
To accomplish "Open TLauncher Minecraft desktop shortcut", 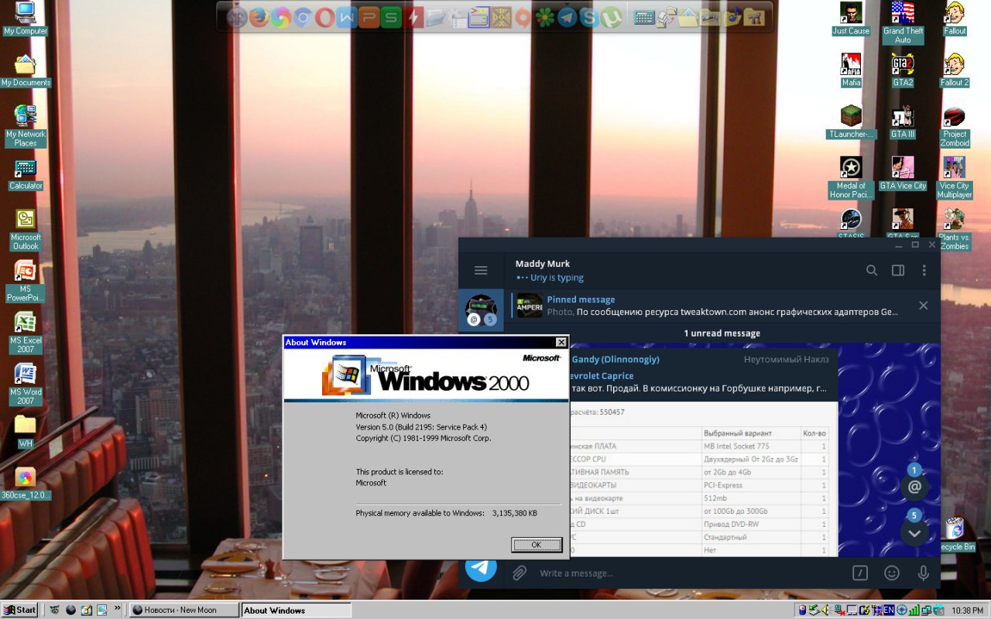I will tap(851, 122).
